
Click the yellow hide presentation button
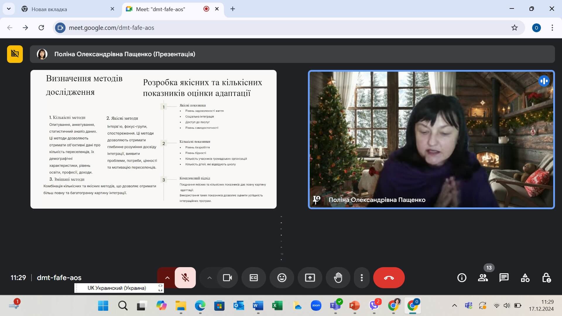(15, 54)
